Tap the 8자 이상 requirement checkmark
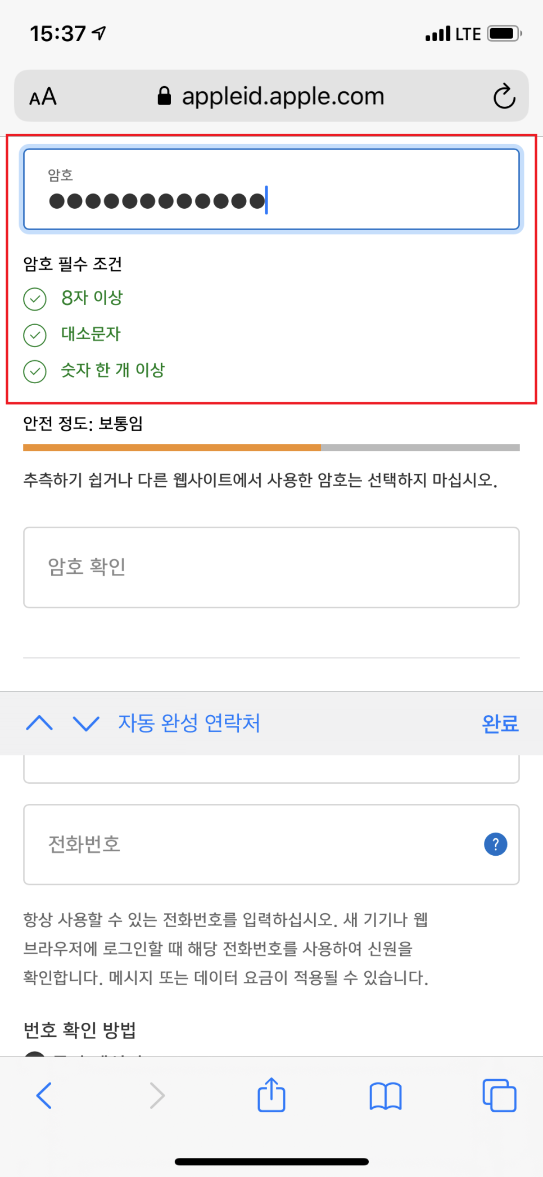 [x=35, y=298]
